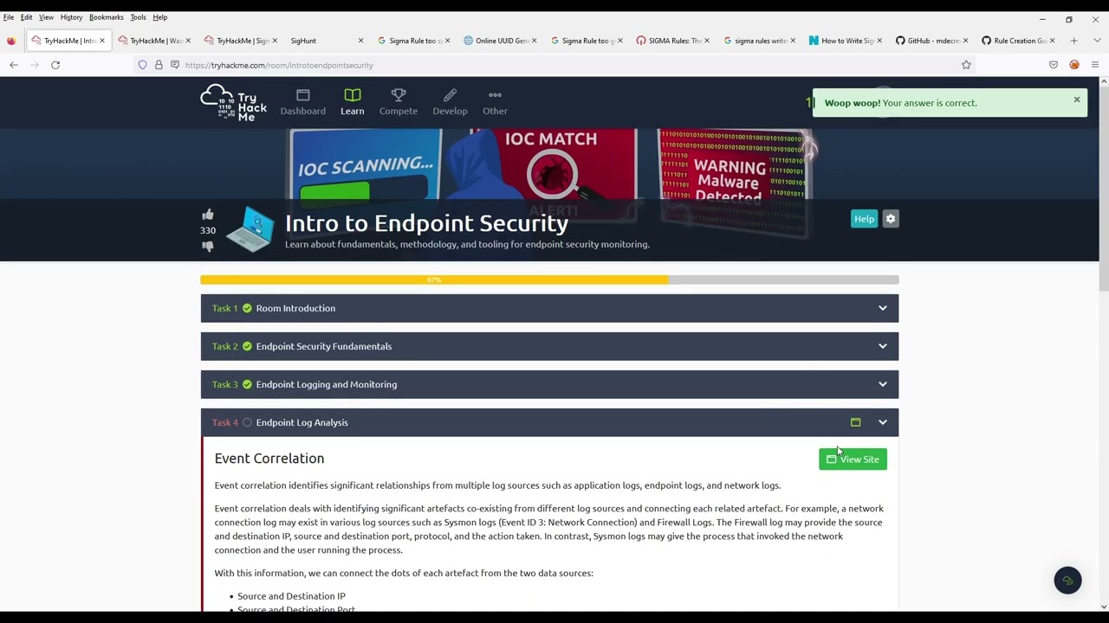Click the tracking protection shield icon
Screen dimensions: 1109x623
coord(143,65)
